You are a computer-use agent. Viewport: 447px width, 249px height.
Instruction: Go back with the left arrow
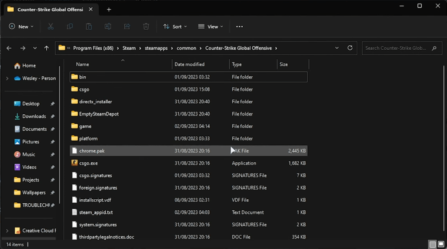pyautogui.click(x=9, y=48)
